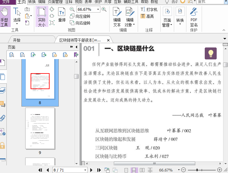
Task: Click the snapshot camera icon
Action: (x=27, y=9)
